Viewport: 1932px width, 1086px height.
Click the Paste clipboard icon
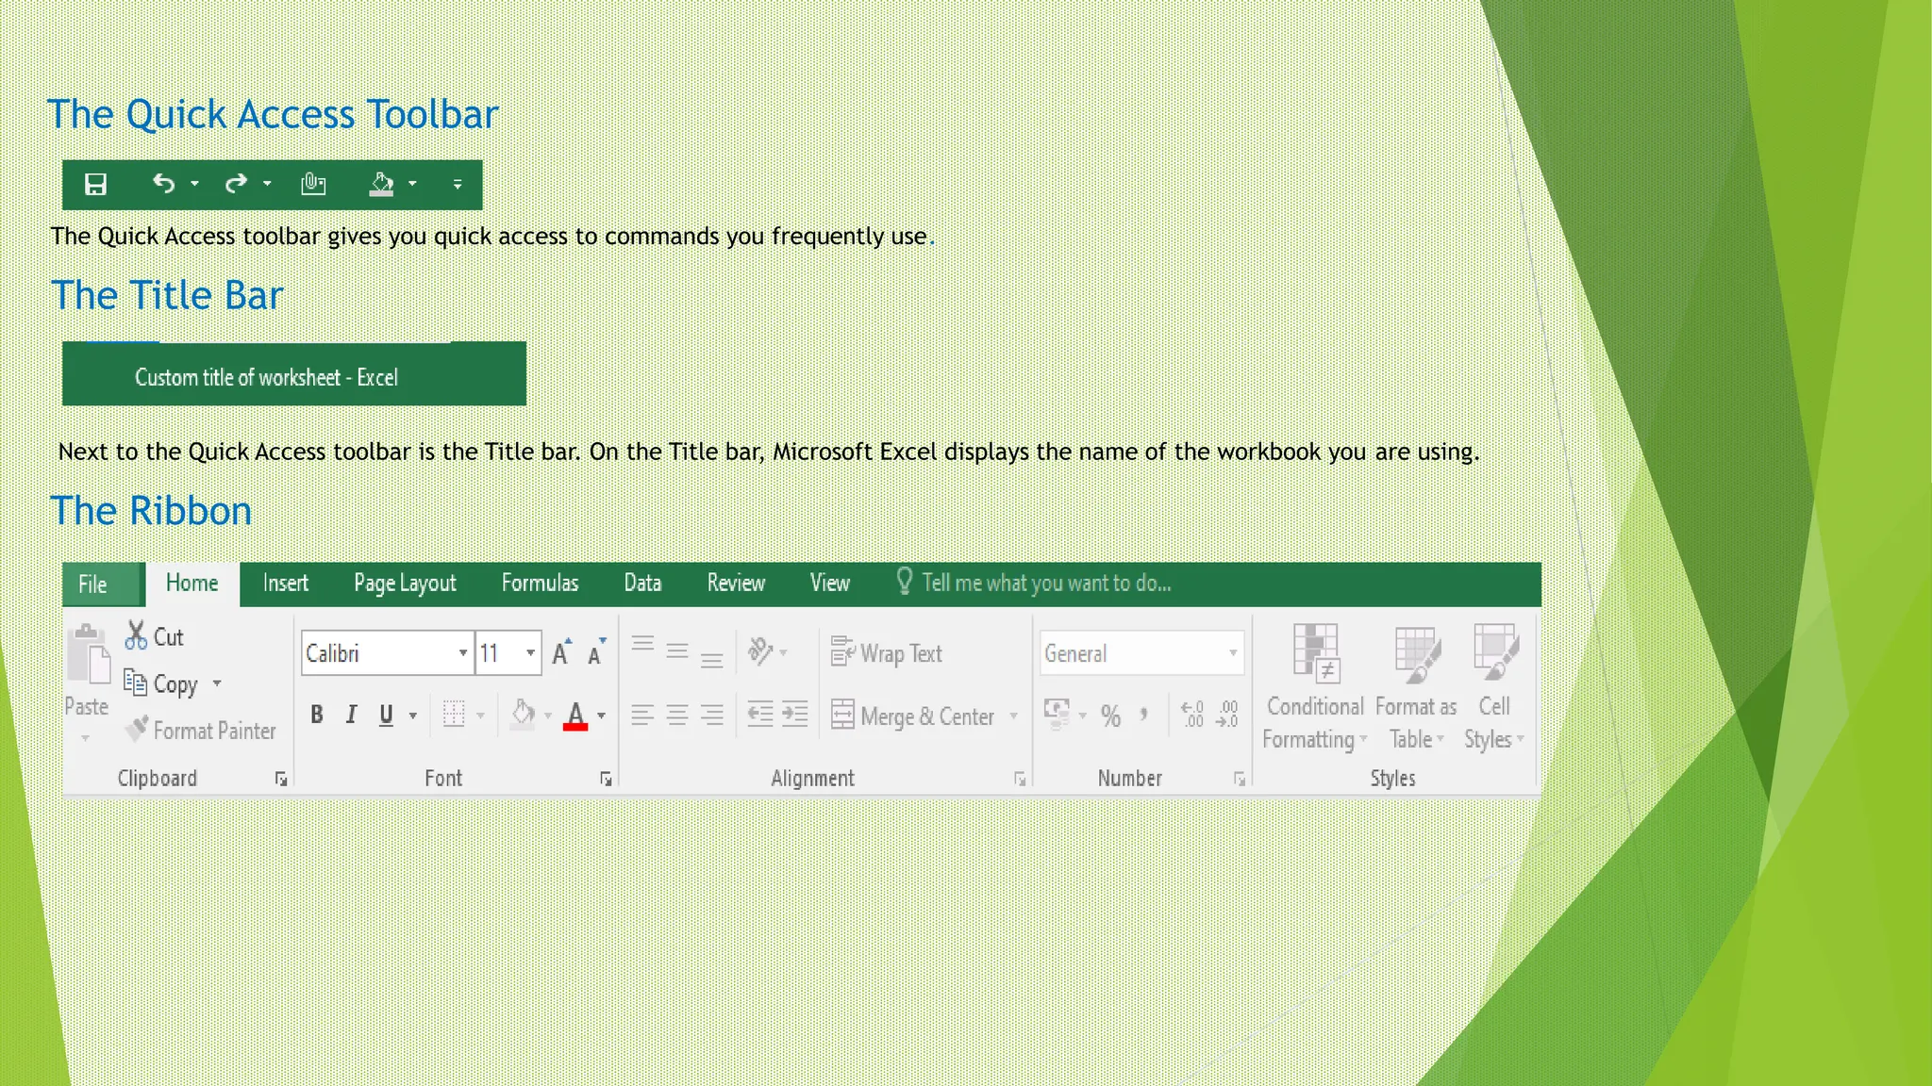88,653
